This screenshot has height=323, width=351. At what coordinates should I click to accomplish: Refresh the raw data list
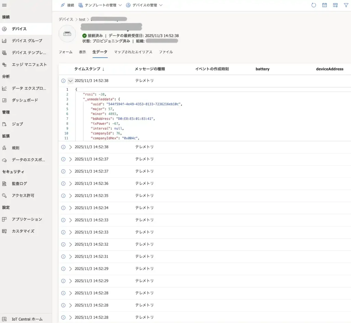tap(313, 5)
